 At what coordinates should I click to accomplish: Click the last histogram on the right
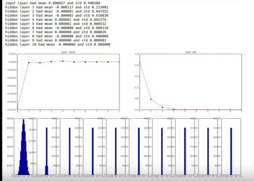231,147
